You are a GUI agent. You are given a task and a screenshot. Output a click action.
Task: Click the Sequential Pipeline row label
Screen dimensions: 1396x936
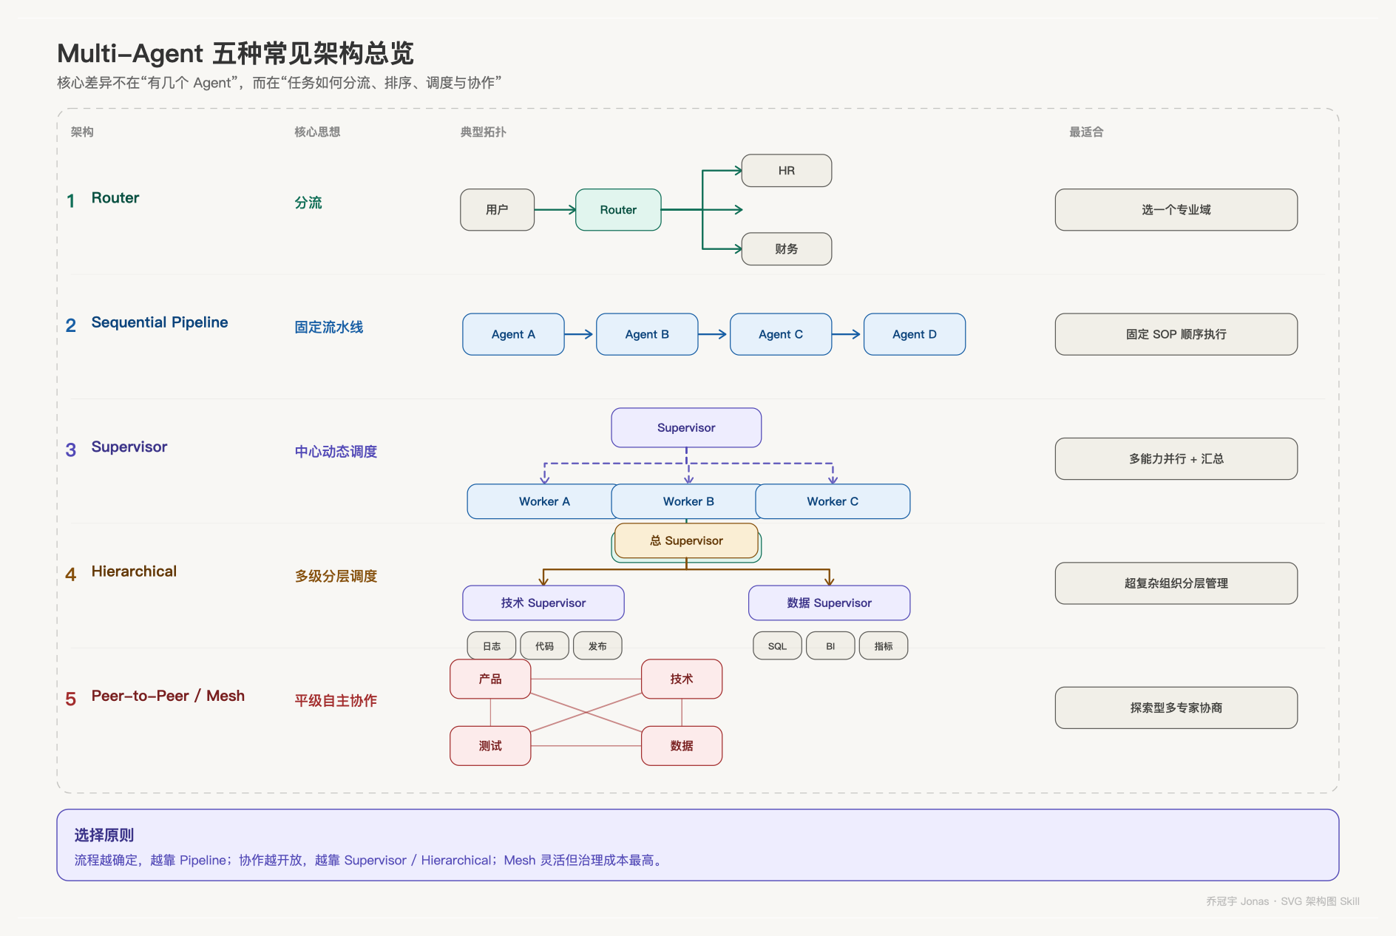160,322
